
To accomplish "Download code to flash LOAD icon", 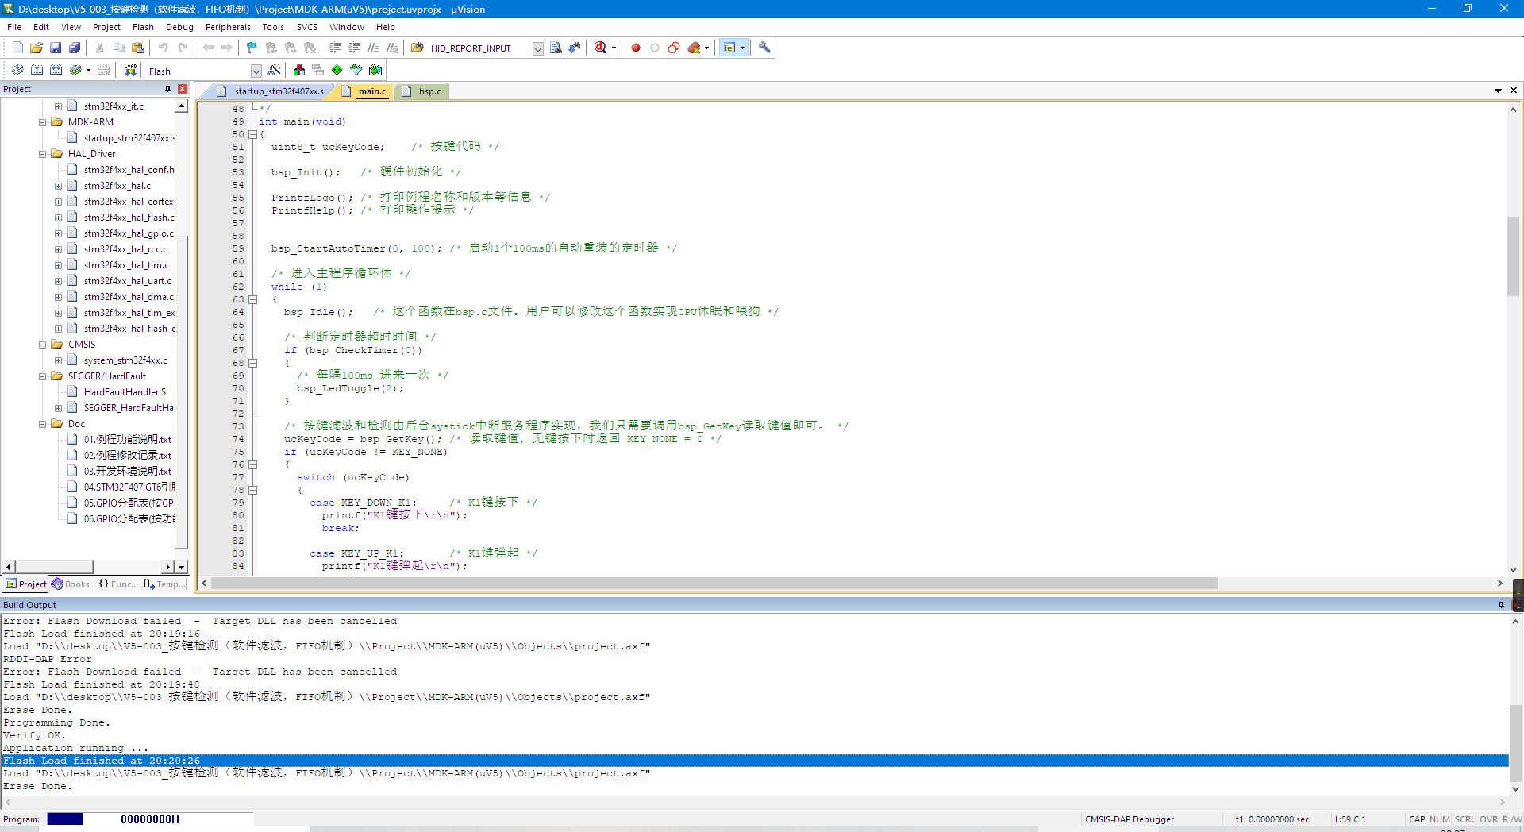I will (130, 70).
